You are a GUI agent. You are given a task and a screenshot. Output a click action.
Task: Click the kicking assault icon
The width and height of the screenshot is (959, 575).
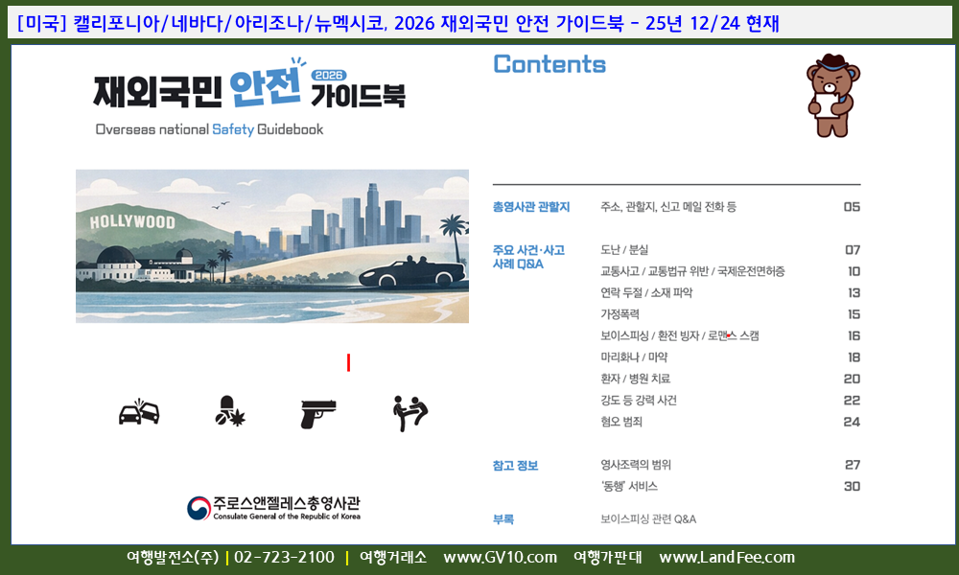click(410, 413)
